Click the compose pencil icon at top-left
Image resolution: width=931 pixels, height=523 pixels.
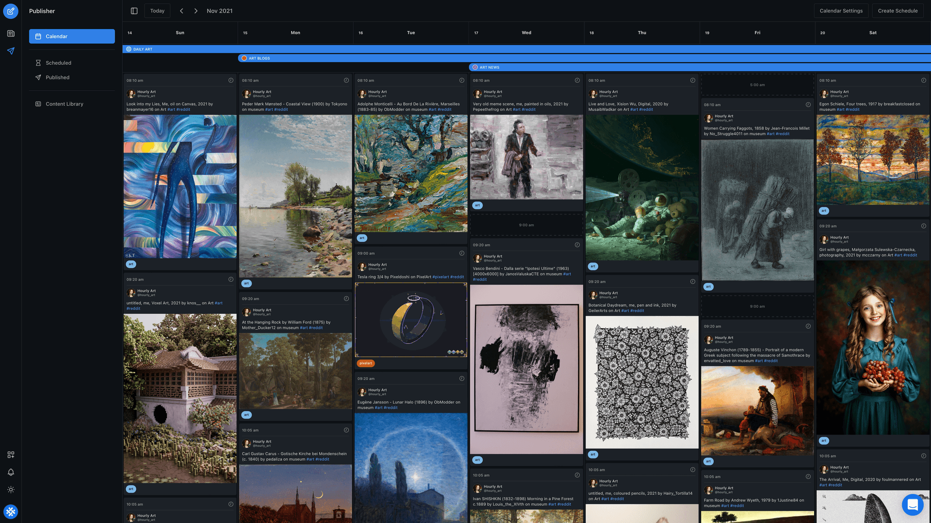[x=11, y=11]
